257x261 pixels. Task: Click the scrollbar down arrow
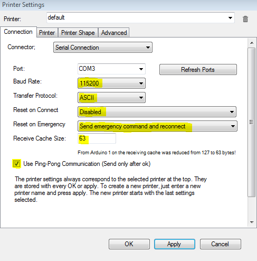click(252, 222)
